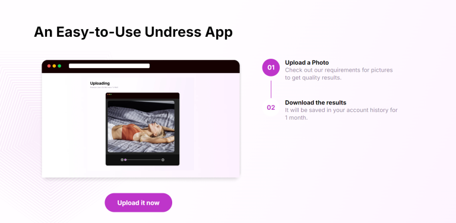
Task: Click the 'Check out our requirements' description text
Action: (x=339, y=74)
